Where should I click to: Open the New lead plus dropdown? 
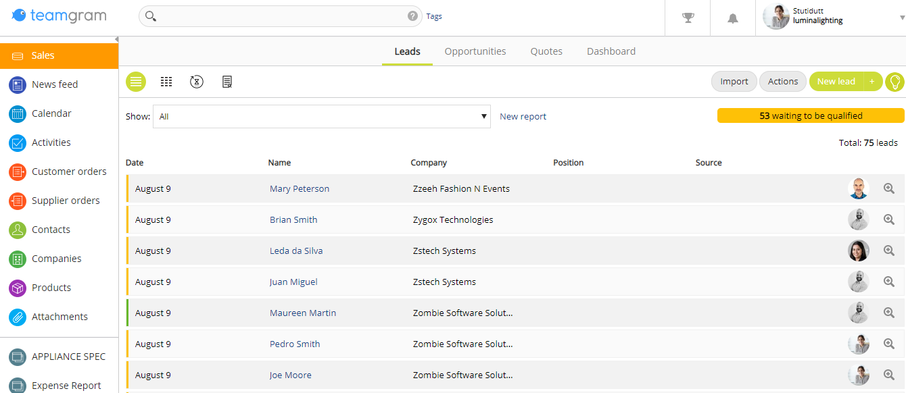(872, 82)
